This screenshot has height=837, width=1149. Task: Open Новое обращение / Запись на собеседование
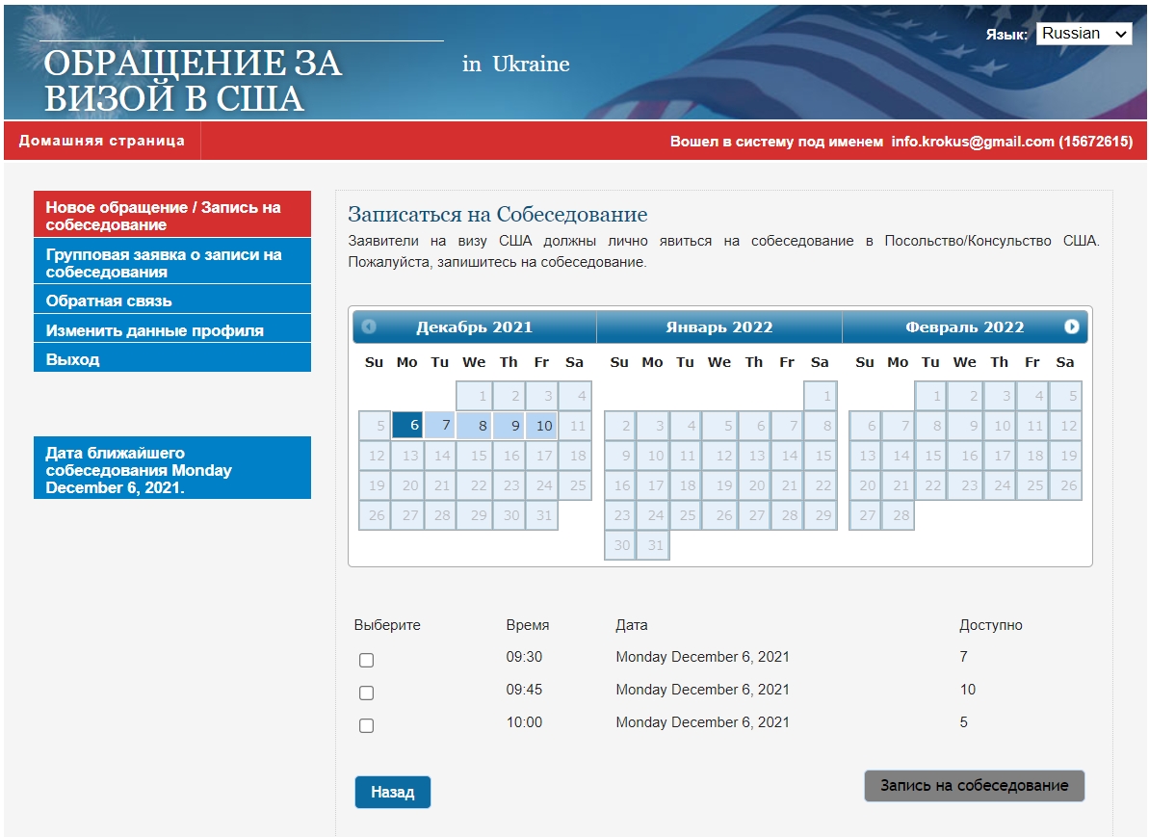[172, 215]
